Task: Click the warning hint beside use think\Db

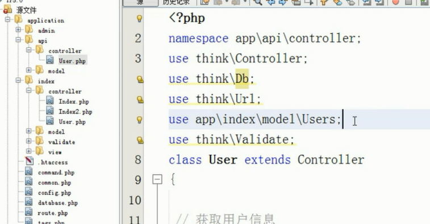Action: (140, 79)
